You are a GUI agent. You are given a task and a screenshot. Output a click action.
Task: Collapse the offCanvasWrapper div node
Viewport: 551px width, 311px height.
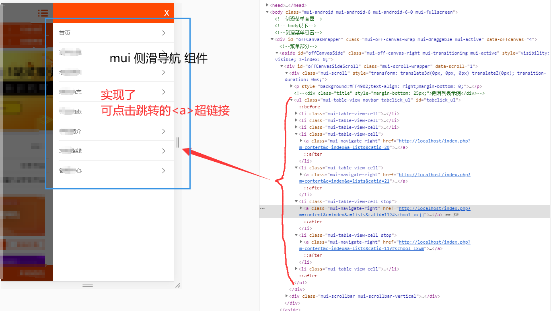[272, 39]
